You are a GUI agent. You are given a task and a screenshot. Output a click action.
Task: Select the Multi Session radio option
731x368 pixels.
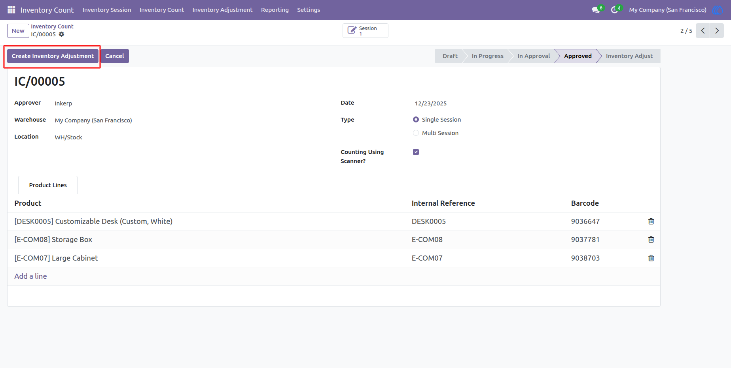(x=416, y=133)
